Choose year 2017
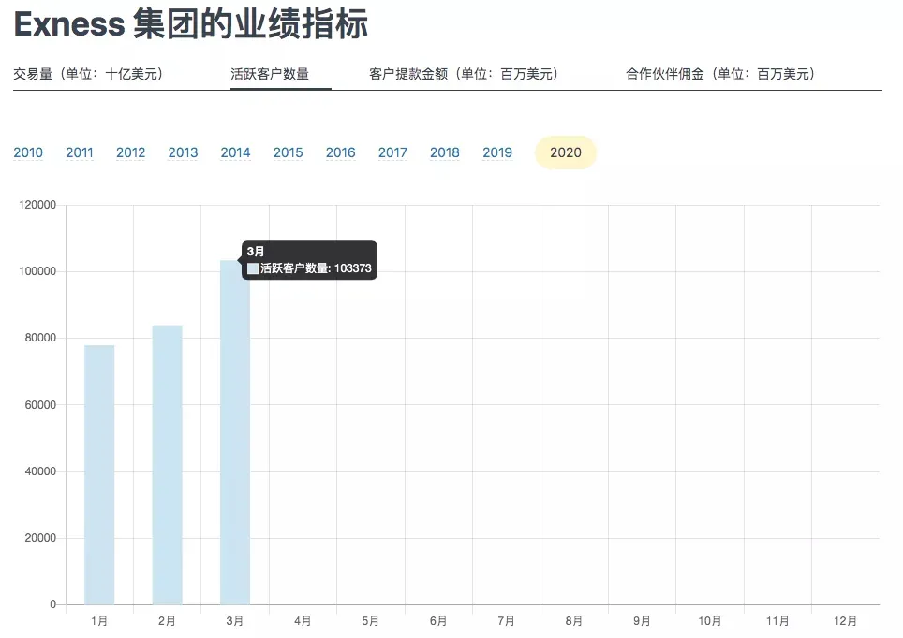This screenshot has width=903, height=638. coord(392,152)
